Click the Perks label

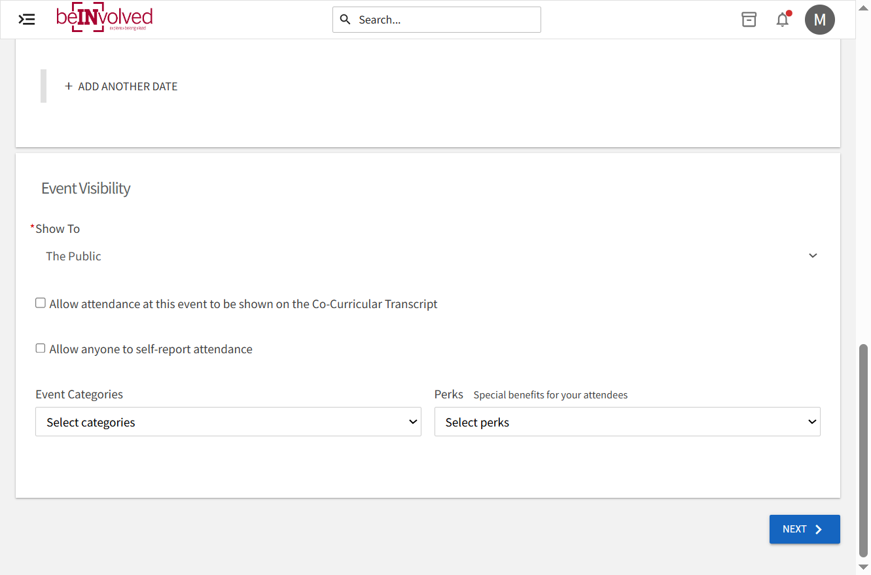pyautogui.click(x=449, y=394)
